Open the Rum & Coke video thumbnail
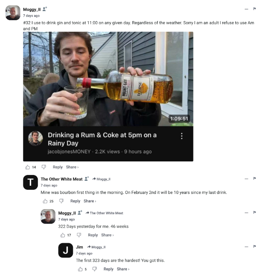The width and height of the screenshot is (270, 277). coord(108,79)
